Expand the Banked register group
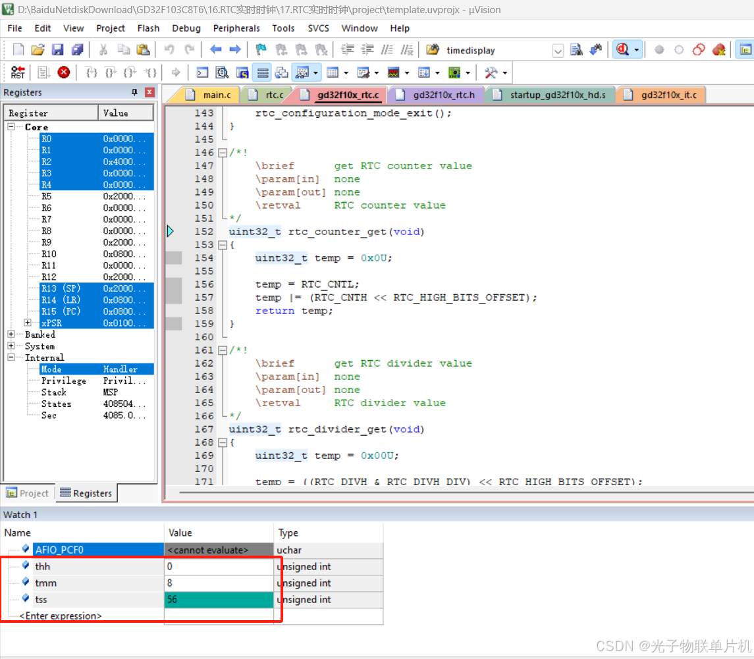 click(x=11, y=334)
